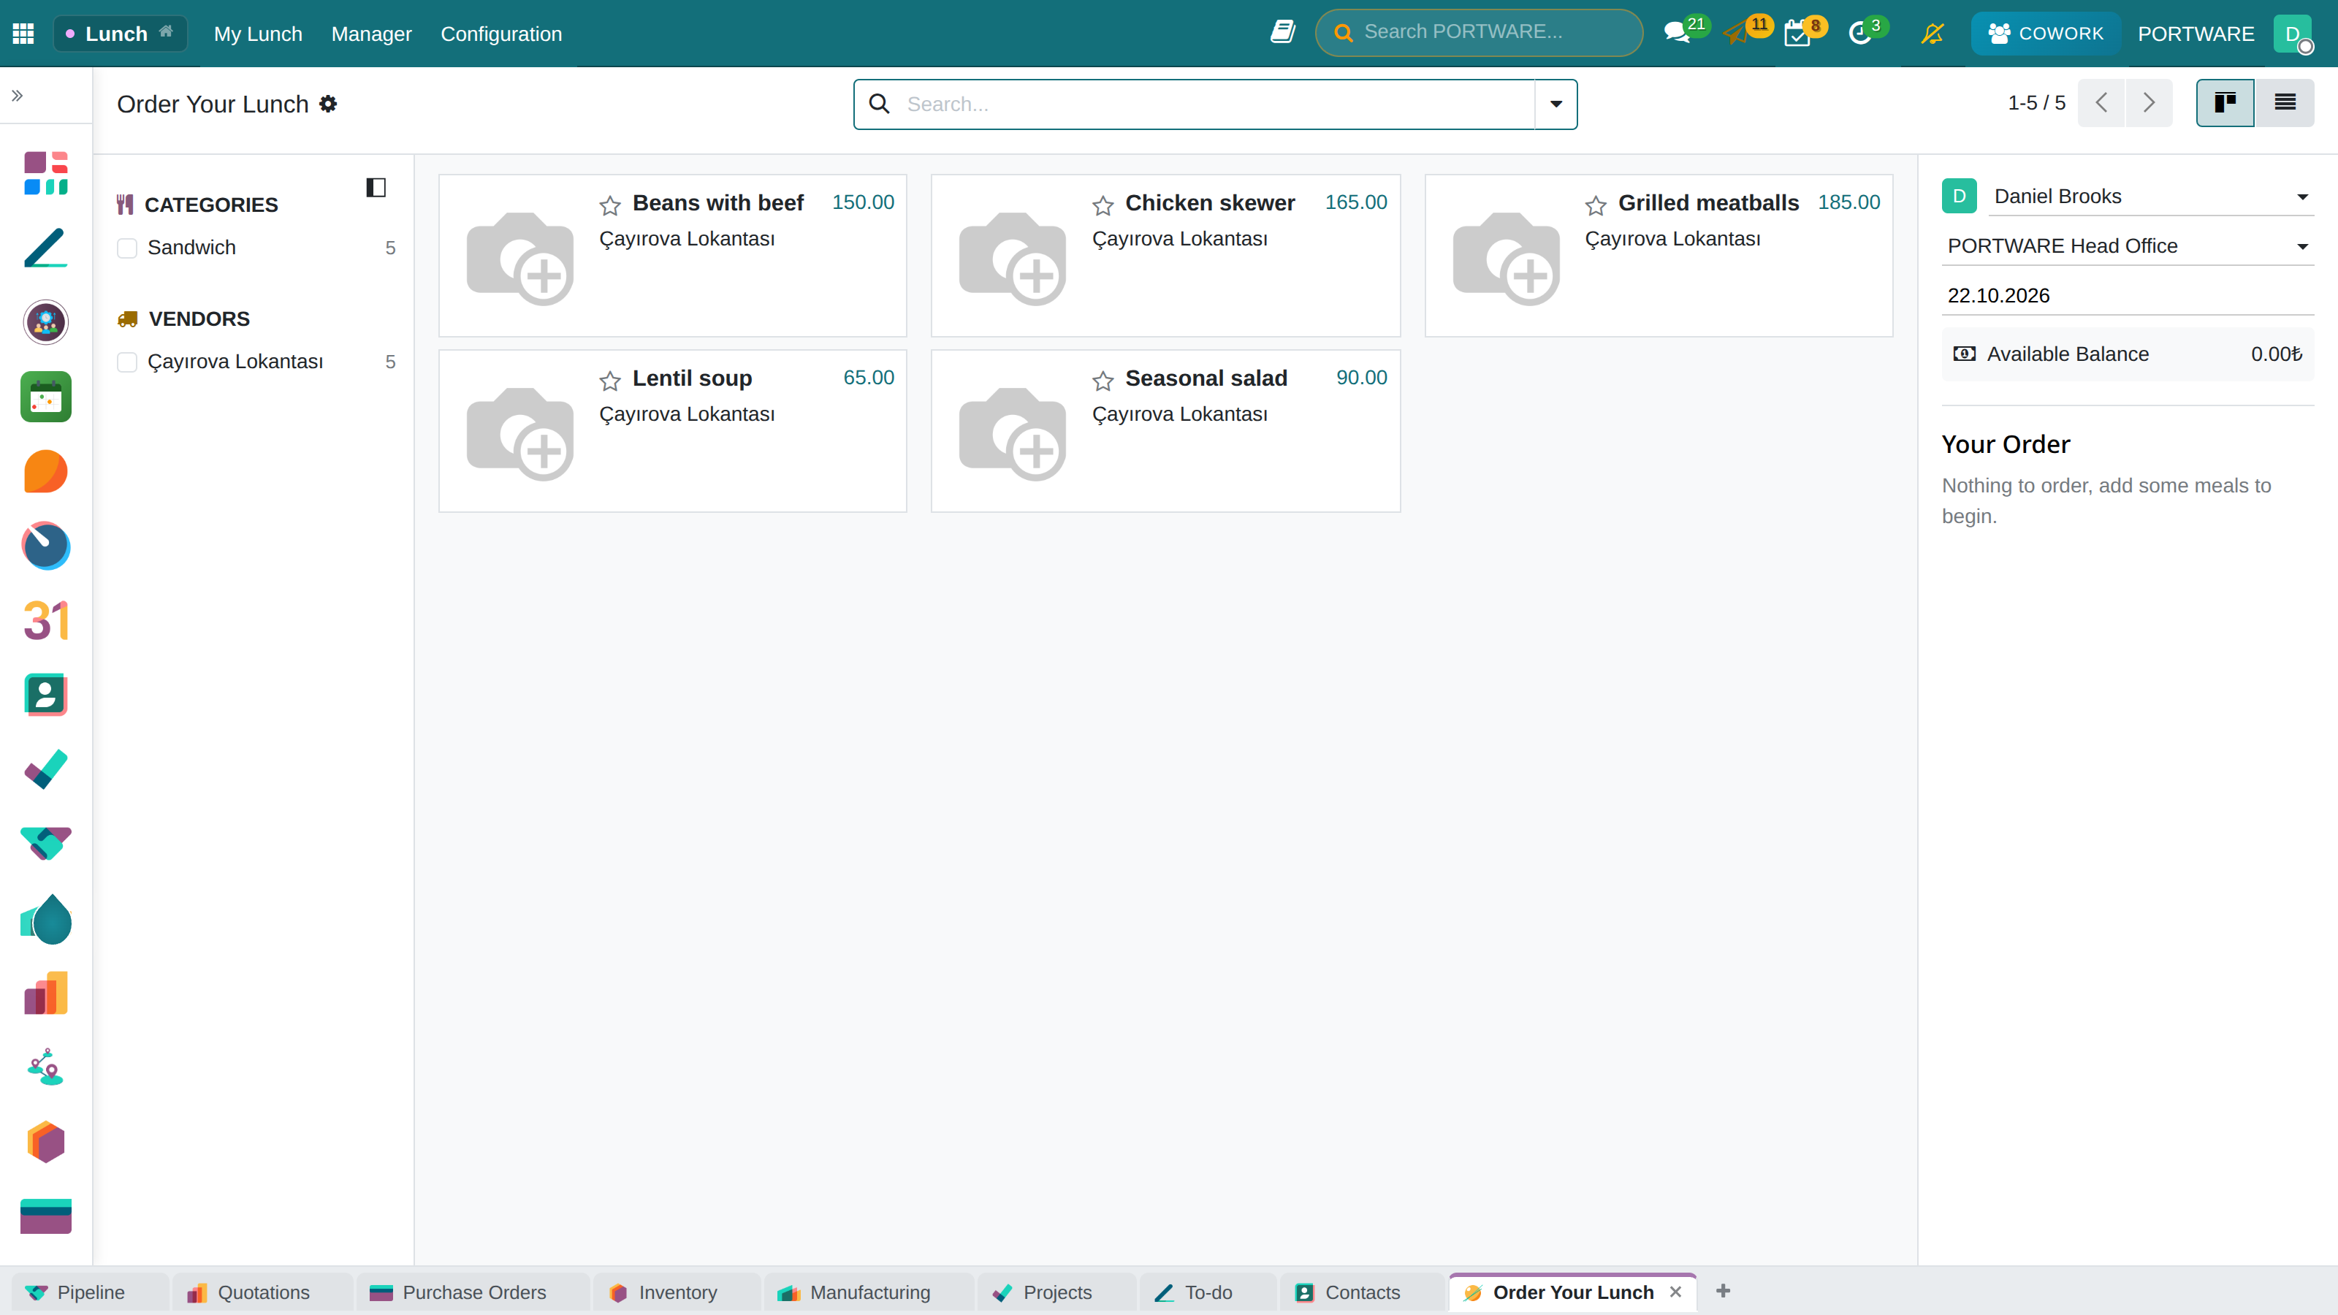Click the Search PORTWARE global search field

pos(1479,33)
